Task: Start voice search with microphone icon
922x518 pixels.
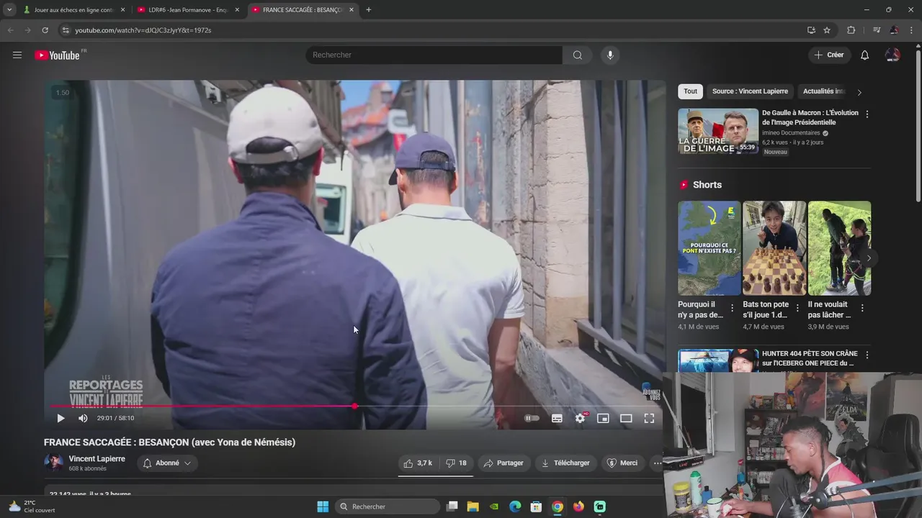Action: [610, 55]
